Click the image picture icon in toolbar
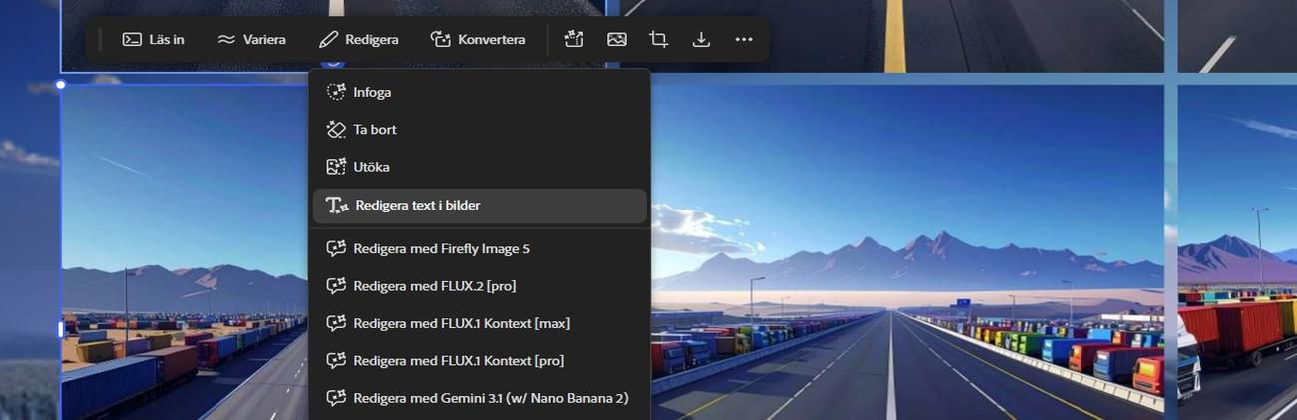 point(617,39)
